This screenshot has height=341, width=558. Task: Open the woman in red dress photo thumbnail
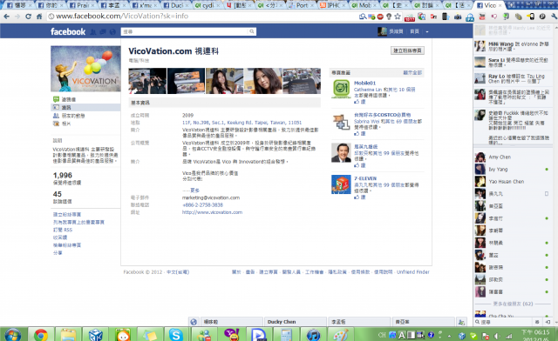coord(224,81)
